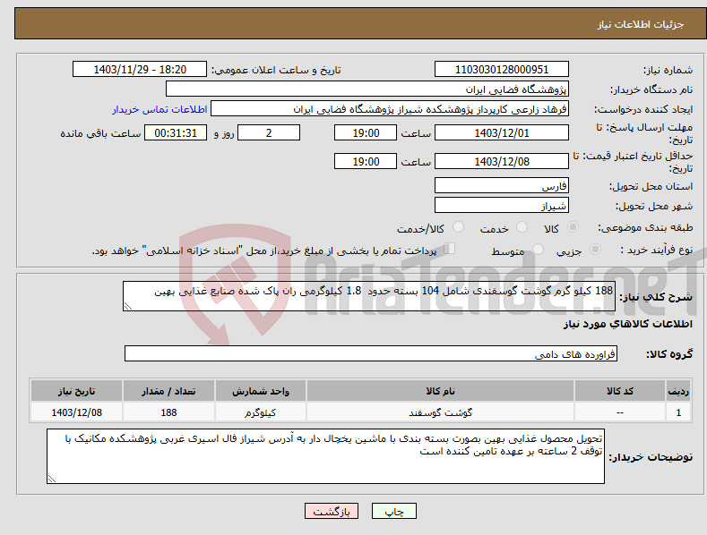
Task: Click the buyer notes text area
Action: pos(325,456)
